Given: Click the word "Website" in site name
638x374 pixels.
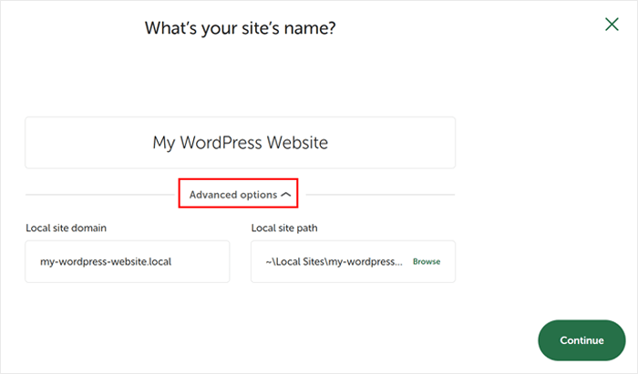Looking at the screenshot, I should point(297,143).
